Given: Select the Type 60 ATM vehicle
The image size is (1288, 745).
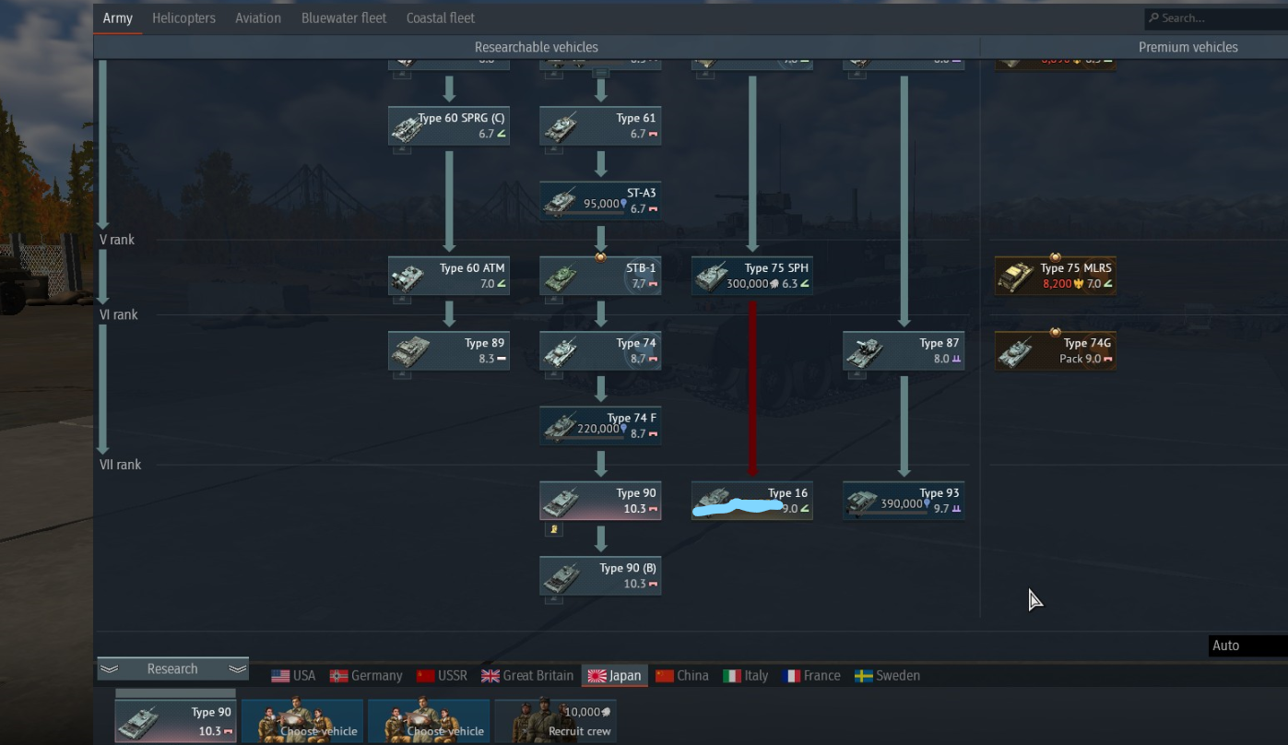Looking at the screenshot, I should pyautogui.click(x=449, y=276).
